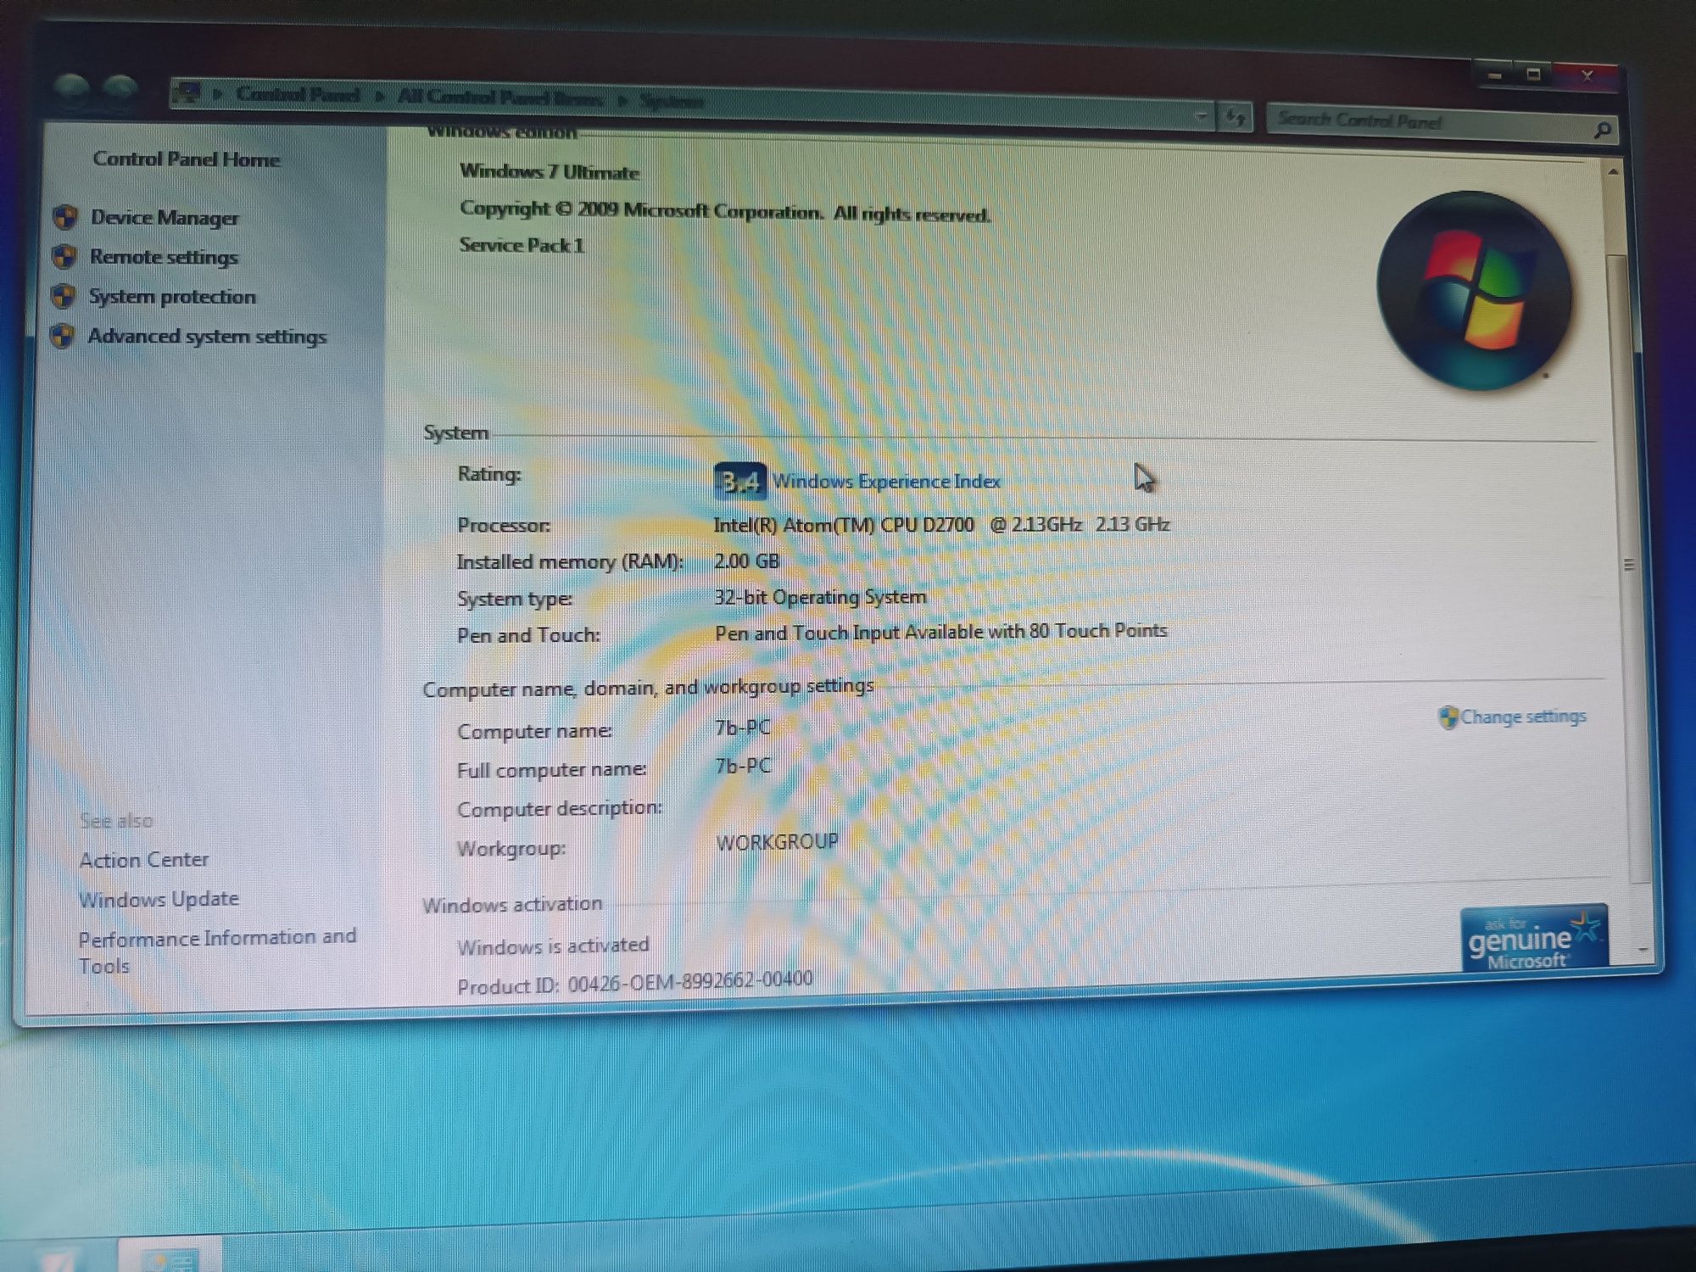Click the scrollbar down arrow
This screenshot has width=1696, height=1272.
coord(1643,950)
